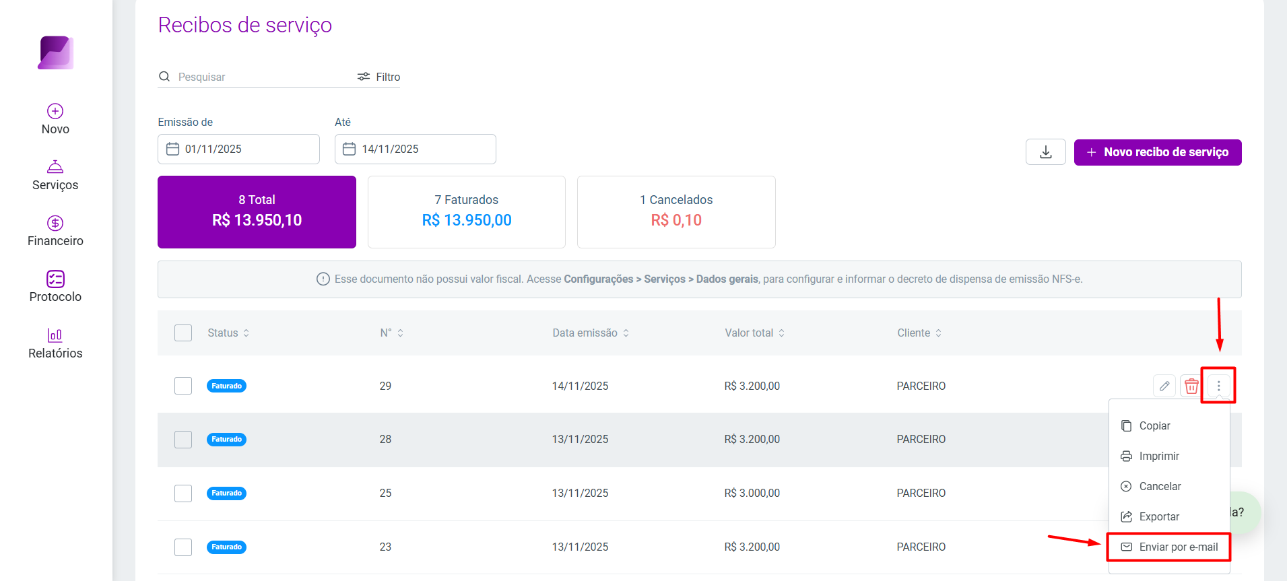
Task: Sort table by Status column
Action: pyautogui.click(x=228, y=333)
